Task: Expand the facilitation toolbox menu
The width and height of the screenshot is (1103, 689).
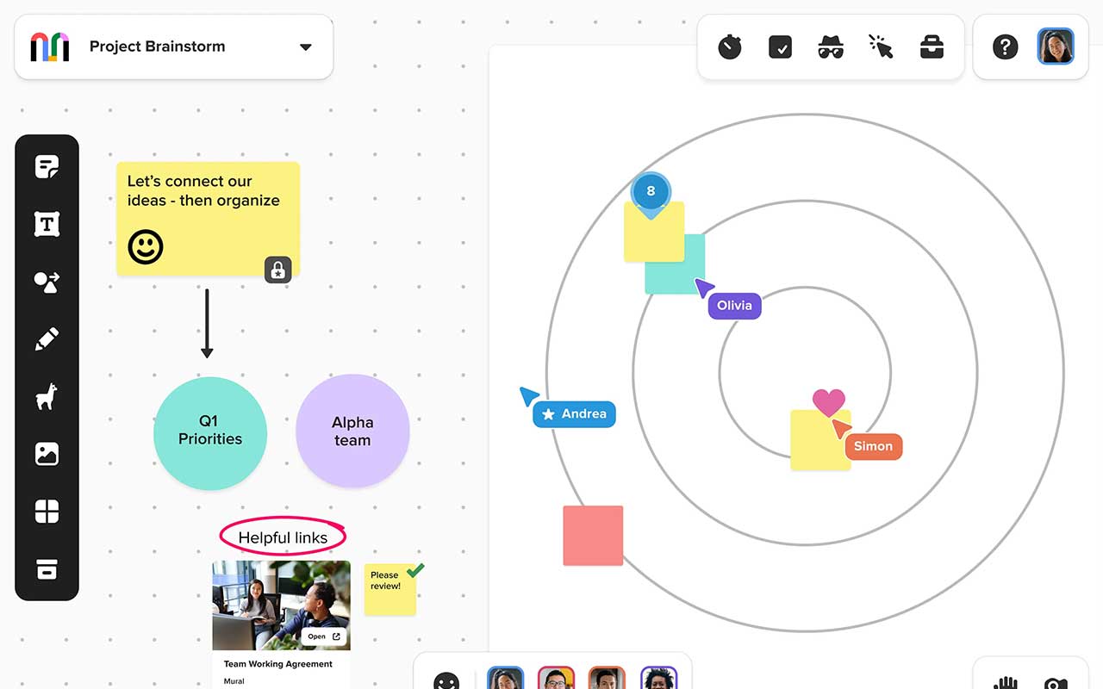Action: coord(932,47)
